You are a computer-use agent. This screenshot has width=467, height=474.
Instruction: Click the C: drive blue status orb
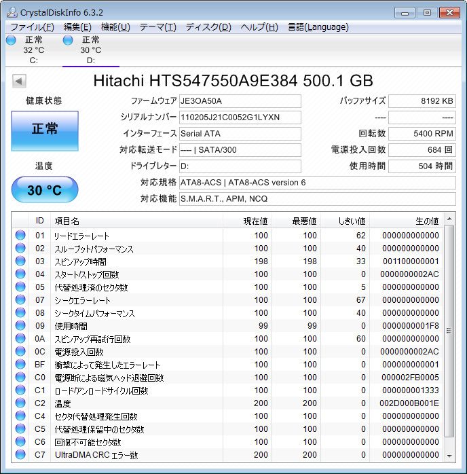coord(11,40)
